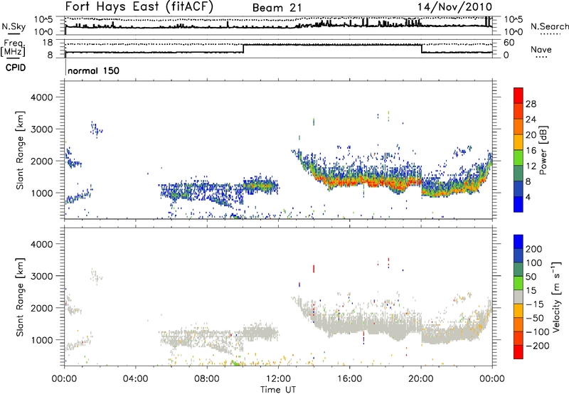Click the frequency step-up at 10:00 UT
569x394 pixels.
pos(243,48)
